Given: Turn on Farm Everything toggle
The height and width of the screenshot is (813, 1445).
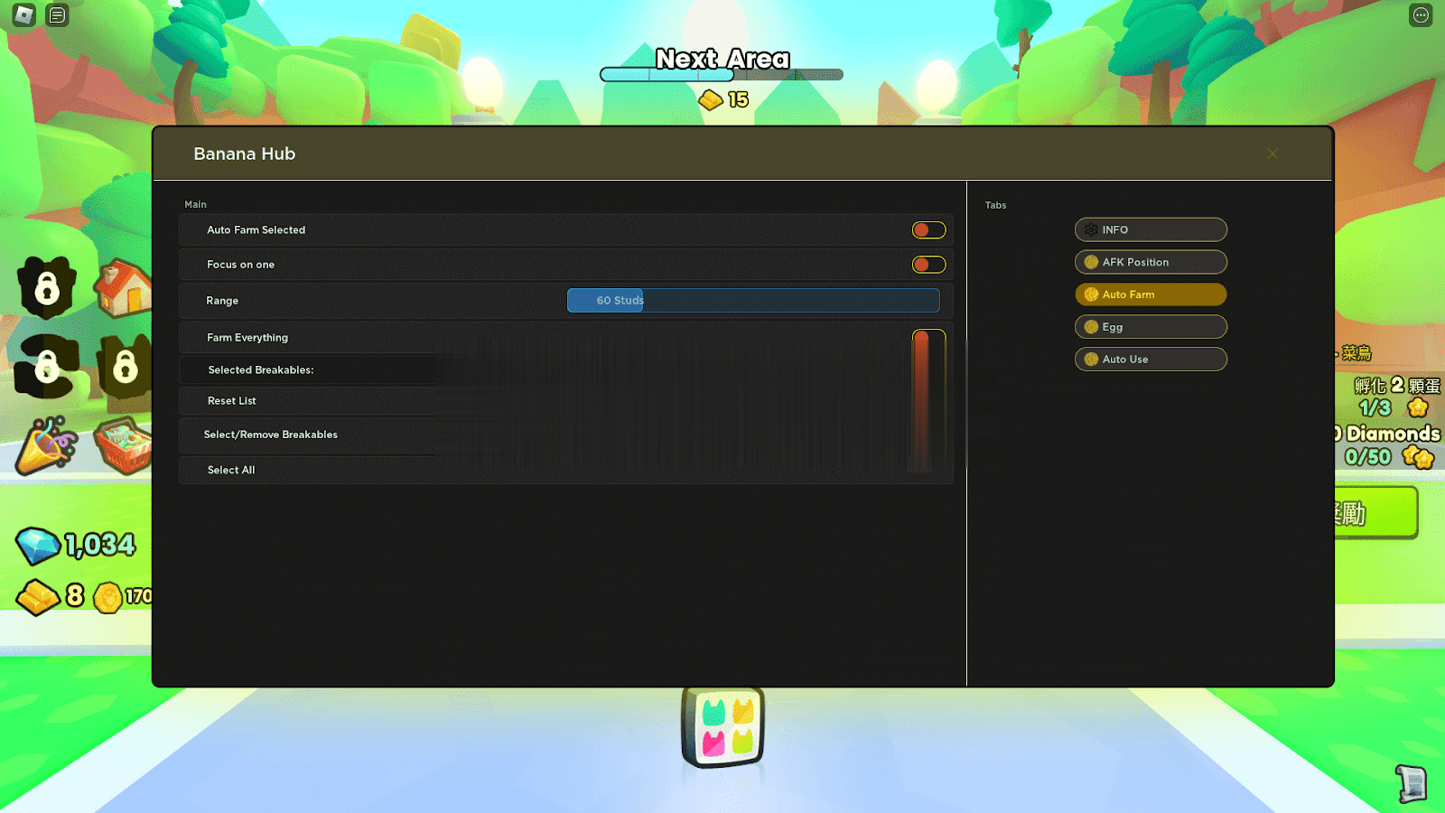Looking at the screenshot, I should coord(928,338).
